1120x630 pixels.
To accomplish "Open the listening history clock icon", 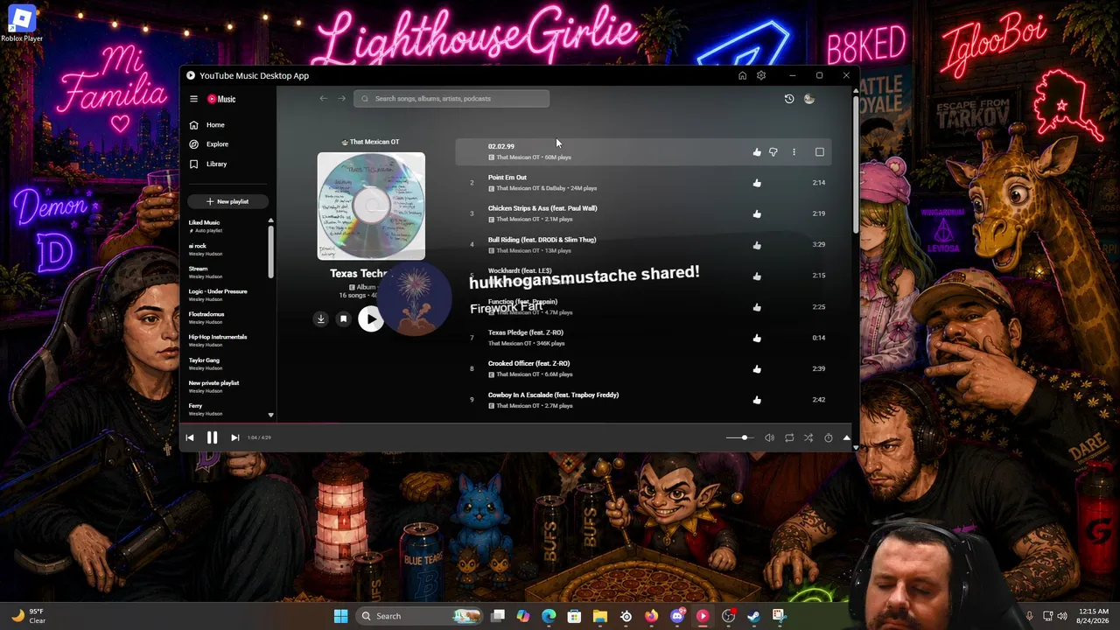I will tap(789, 99).
